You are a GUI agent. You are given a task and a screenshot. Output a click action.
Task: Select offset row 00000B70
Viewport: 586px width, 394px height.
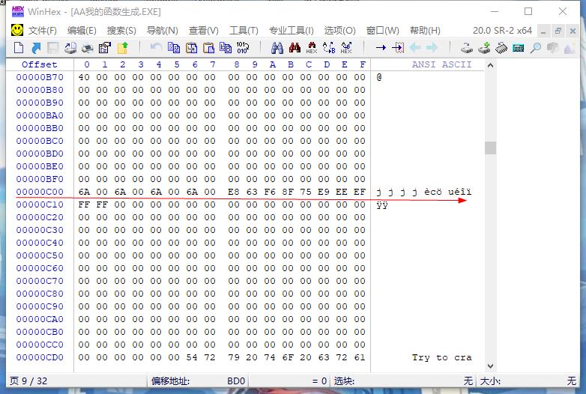tap(40, 77)
